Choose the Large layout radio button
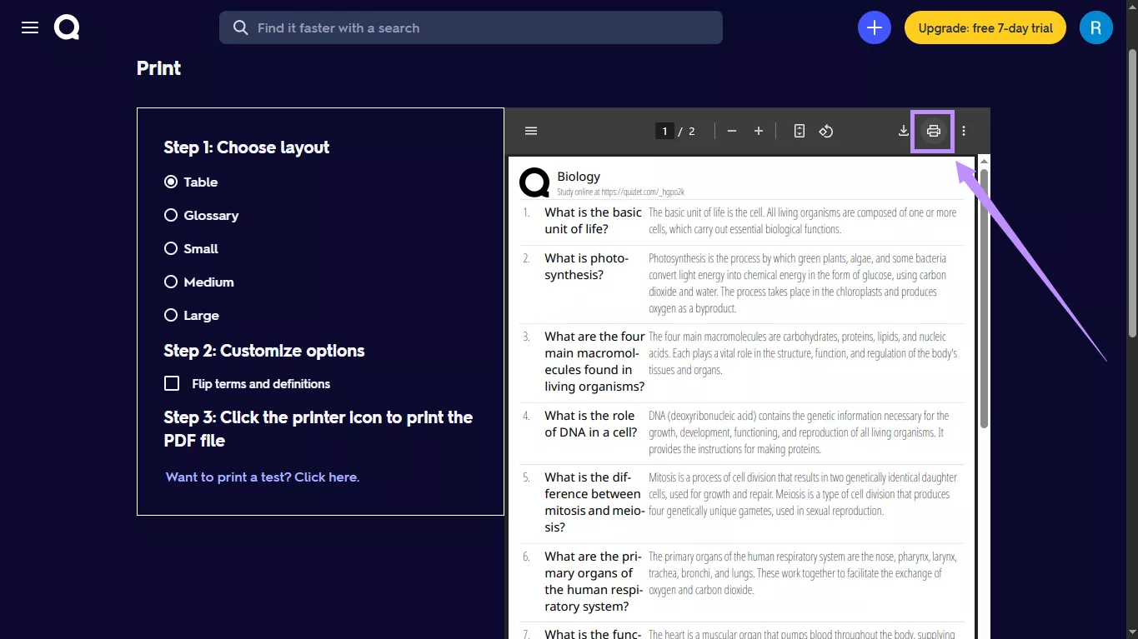The image size is (1138, 639). point(170,315)
